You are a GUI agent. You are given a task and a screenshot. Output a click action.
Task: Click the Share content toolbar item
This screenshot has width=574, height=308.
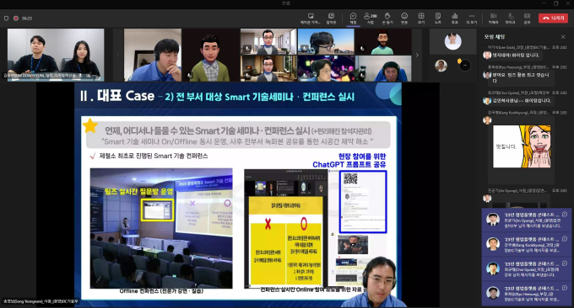[x=527, y=18]
